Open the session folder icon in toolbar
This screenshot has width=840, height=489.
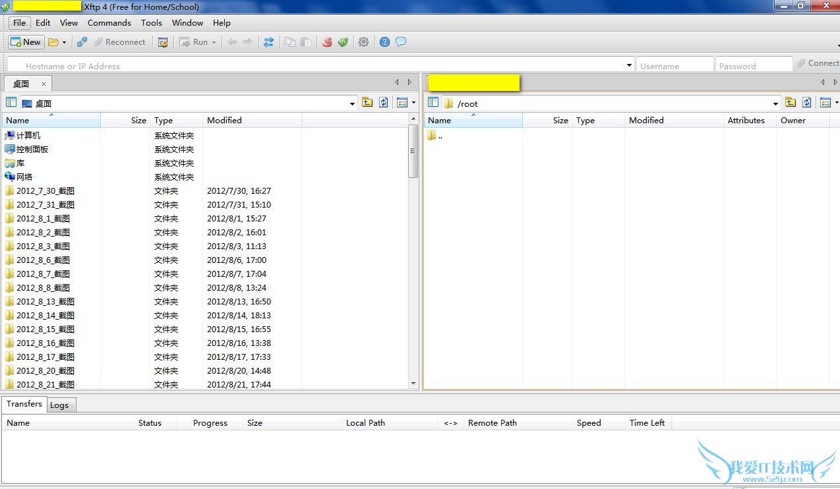click(53, 42)
